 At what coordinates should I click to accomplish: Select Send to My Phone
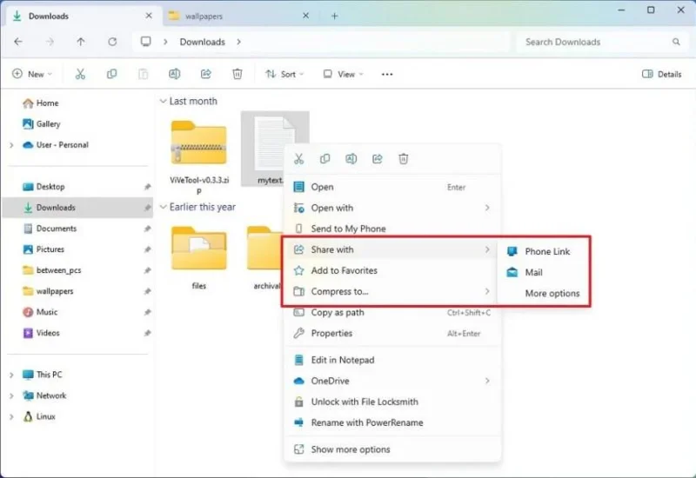click(x=392, y=229)
